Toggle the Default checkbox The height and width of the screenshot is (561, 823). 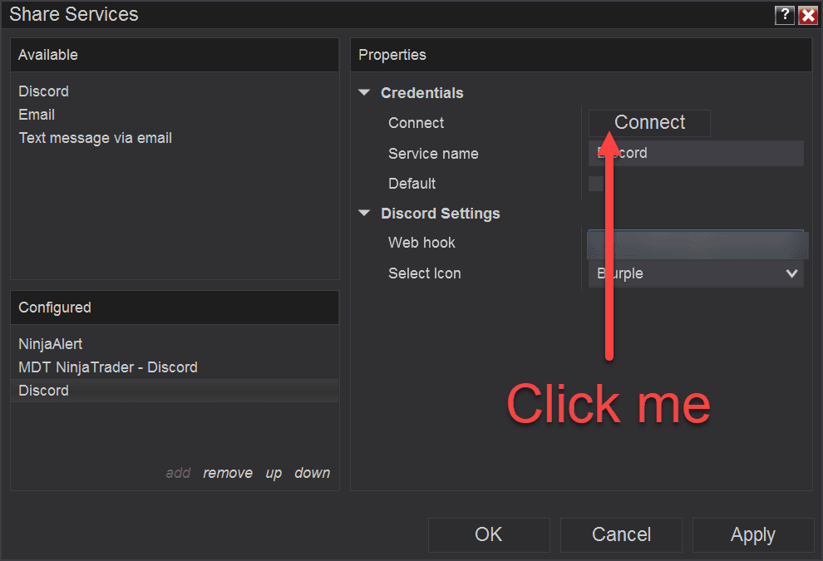point(596,184)
